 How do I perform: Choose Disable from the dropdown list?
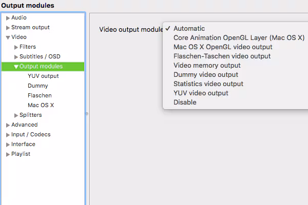point(185,102)
